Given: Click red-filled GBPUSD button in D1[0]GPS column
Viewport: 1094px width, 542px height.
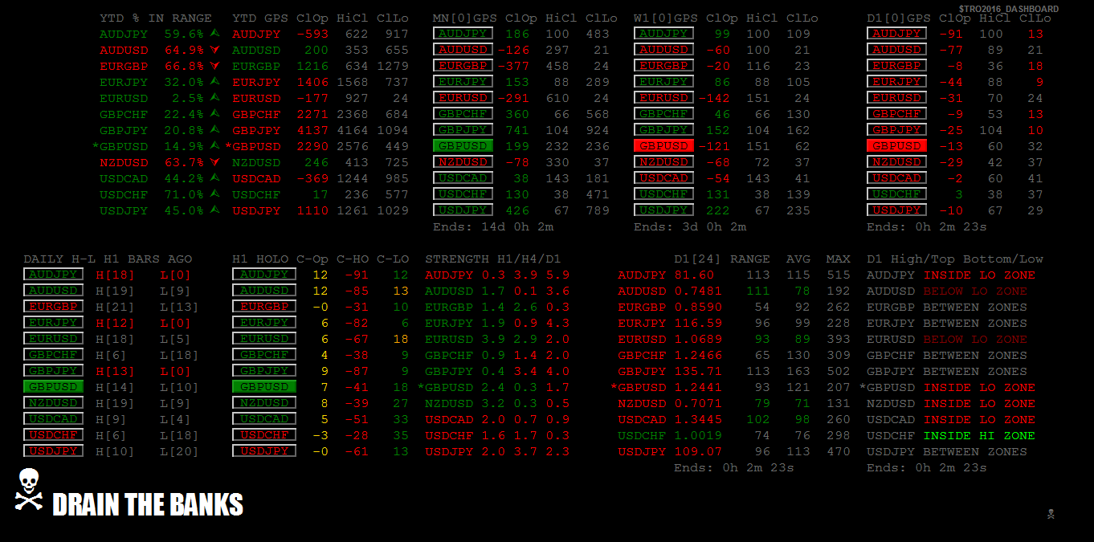Looking at the screenshot, I should coord(896,146).
